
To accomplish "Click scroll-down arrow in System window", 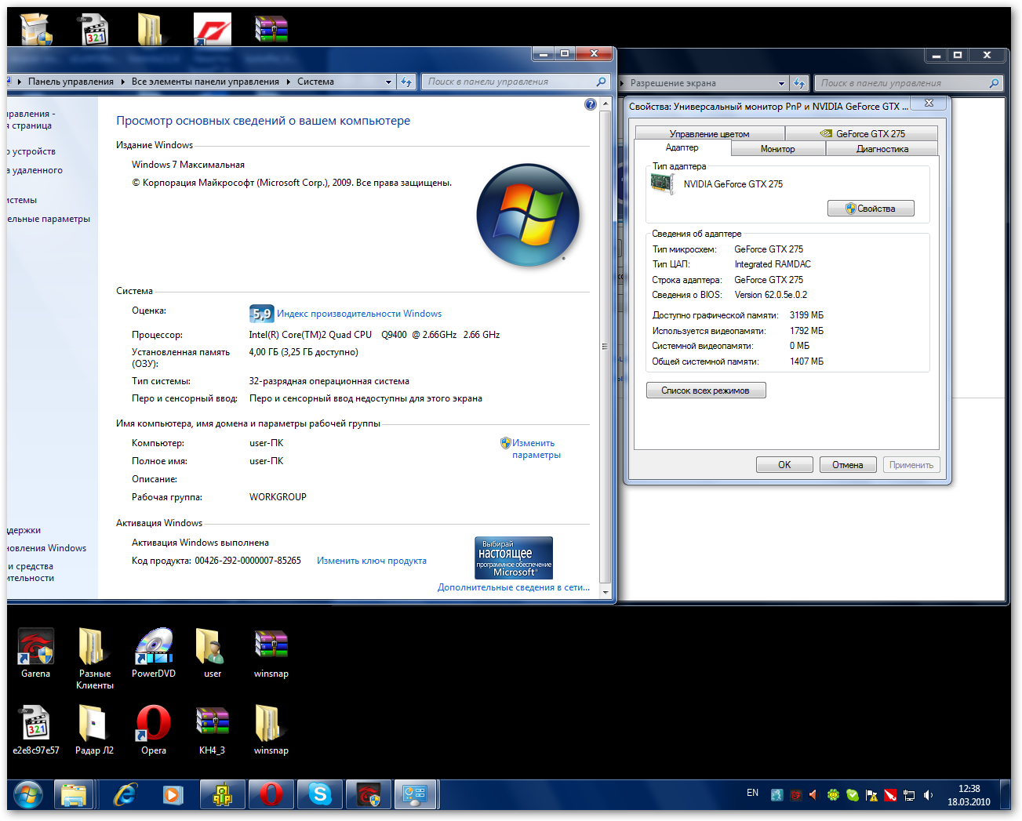I will (605, 591).
